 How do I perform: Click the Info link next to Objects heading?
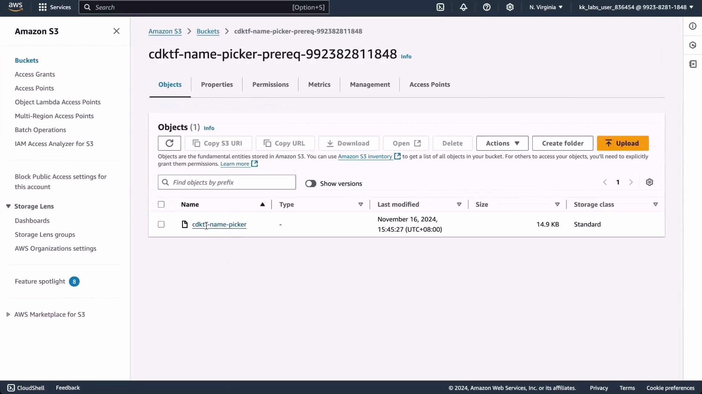pos(209,128)
